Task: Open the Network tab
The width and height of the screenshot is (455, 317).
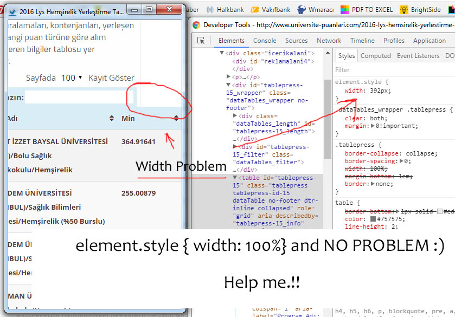Action: [329, 41]
